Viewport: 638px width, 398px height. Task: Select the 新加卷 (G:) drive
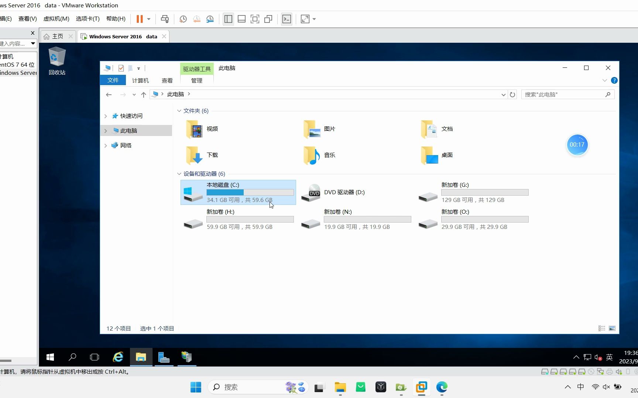point(473,192)
